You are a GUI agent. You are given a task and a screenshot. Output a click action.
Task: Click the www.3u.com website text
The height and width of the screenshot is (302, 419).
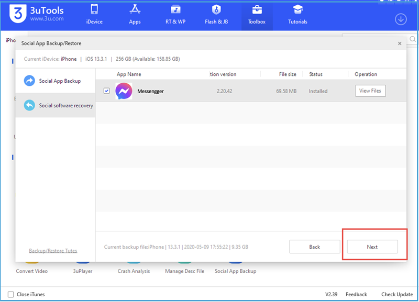tap(47, 19)
